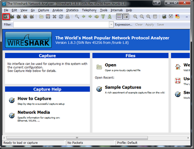
Task: Click the Apply filter button
Action: point(150,24)
